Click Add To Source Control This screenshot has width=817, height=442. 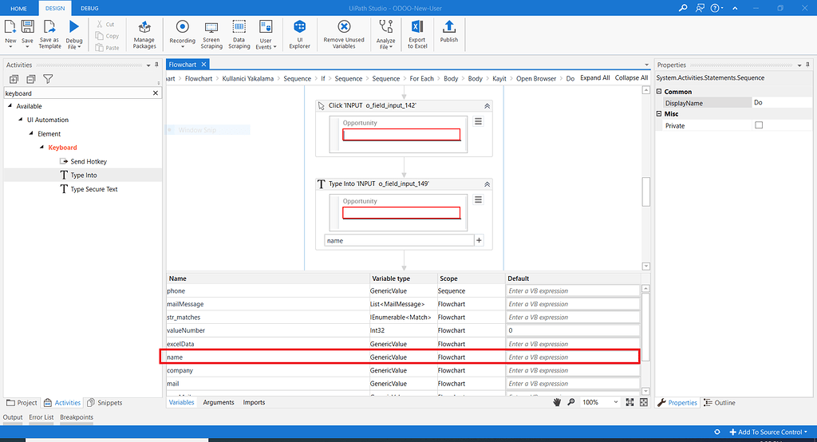point(768,432)
